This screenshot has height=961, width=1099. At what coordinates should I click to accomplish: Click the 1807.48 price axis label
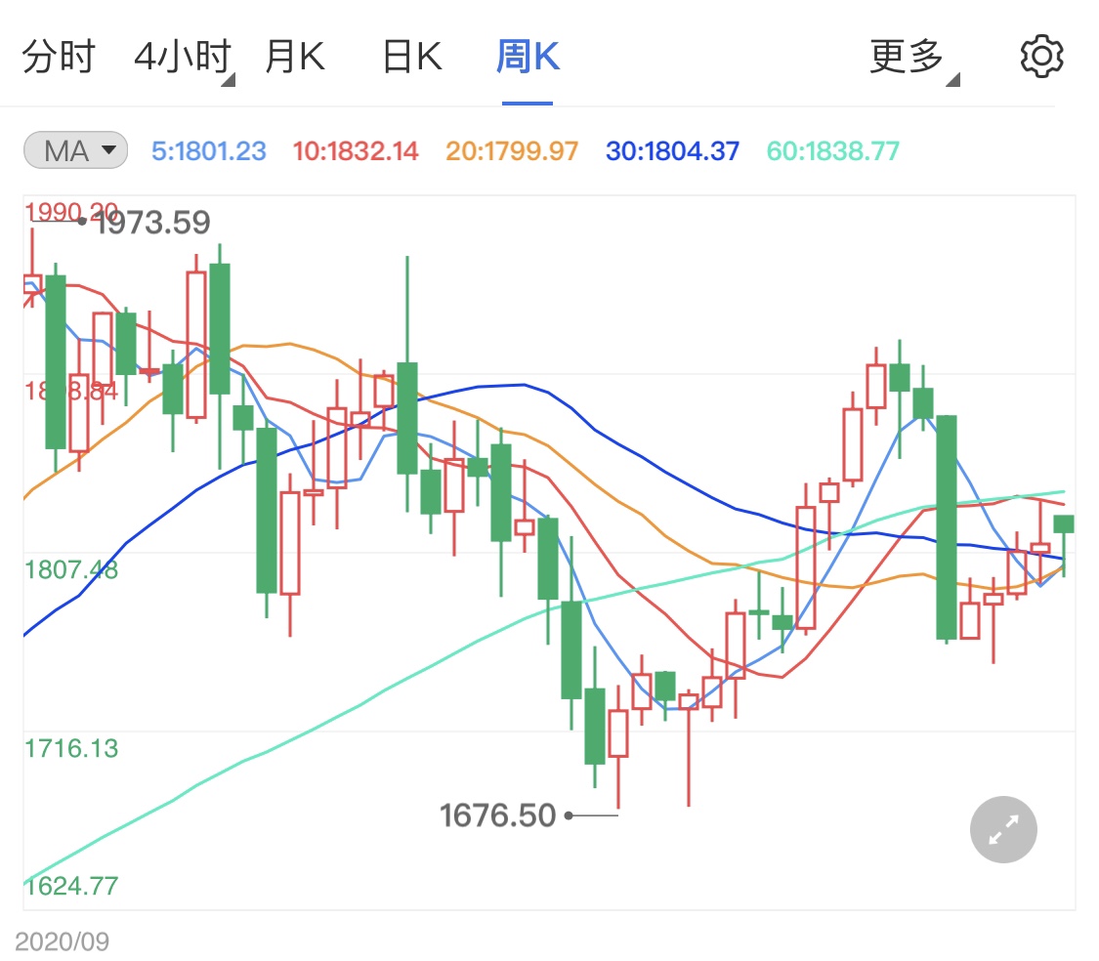click(x=70, y=570)
